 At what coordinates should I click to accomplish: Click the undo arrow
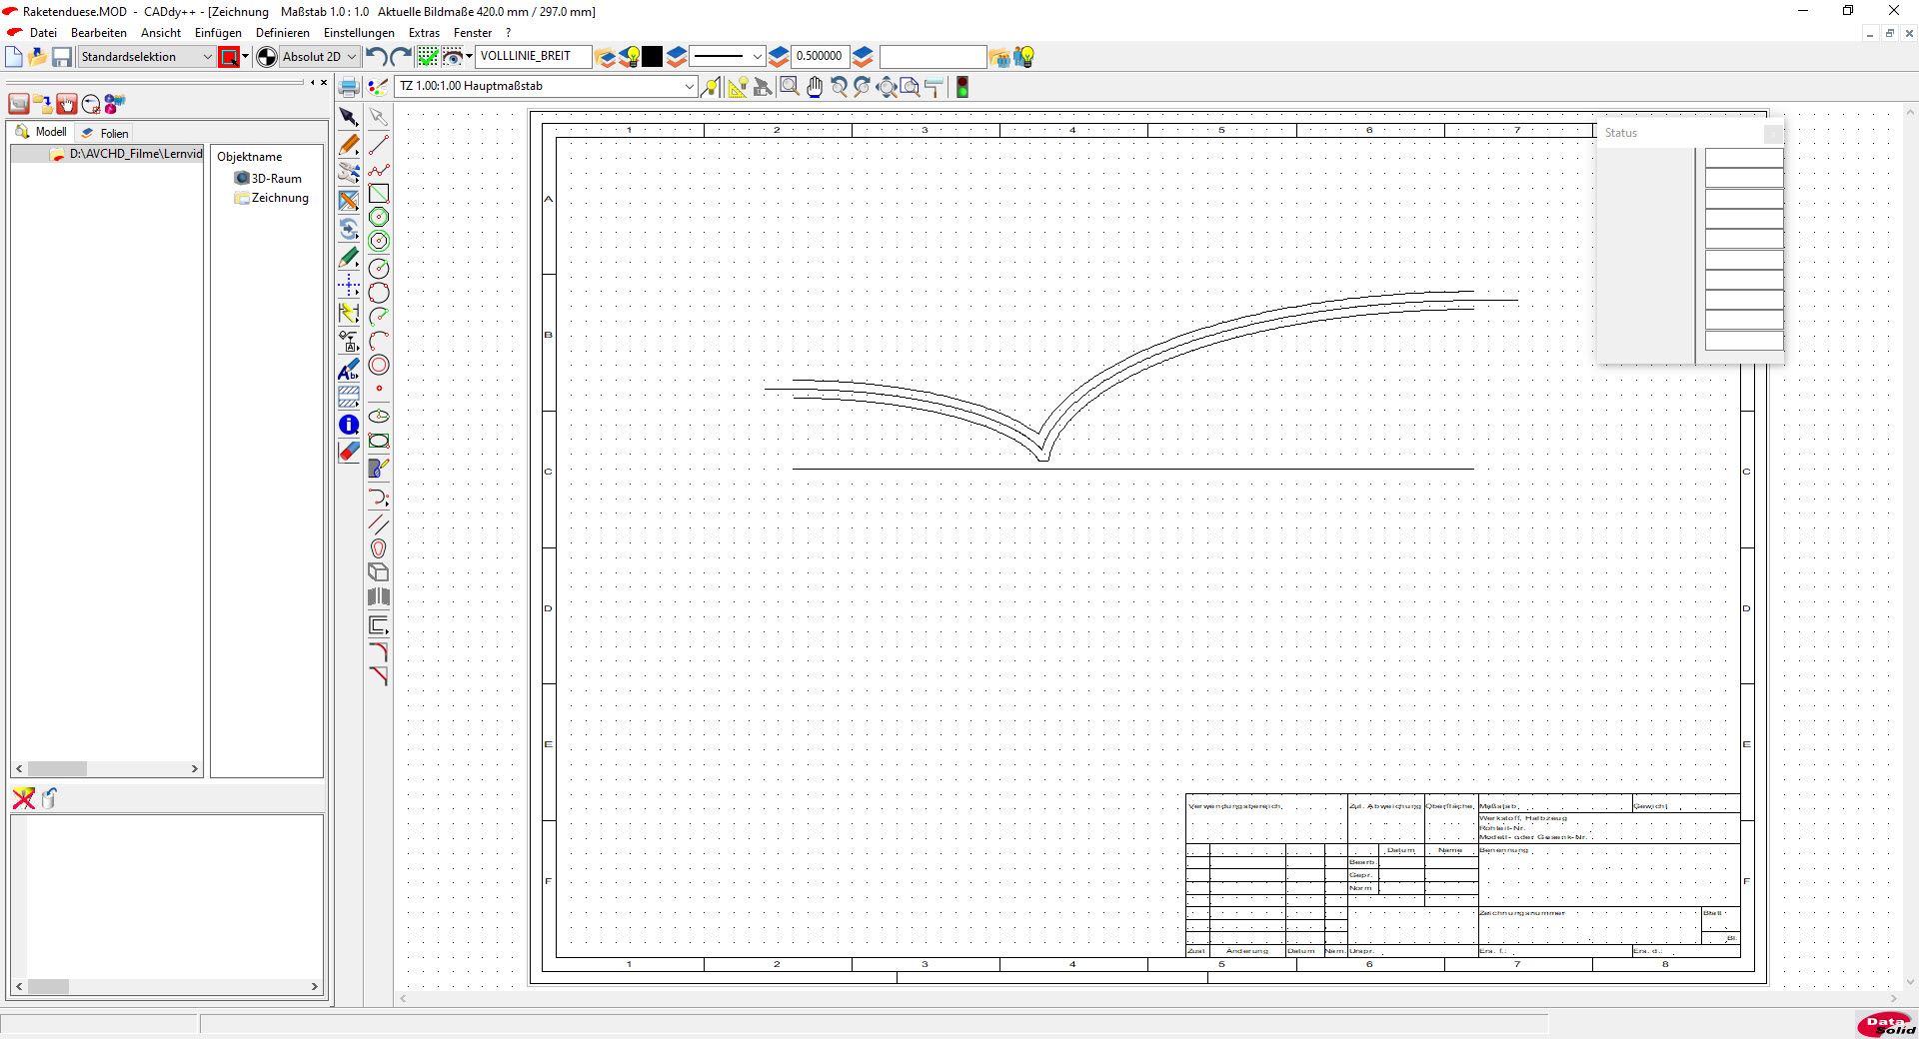[376, 57]
